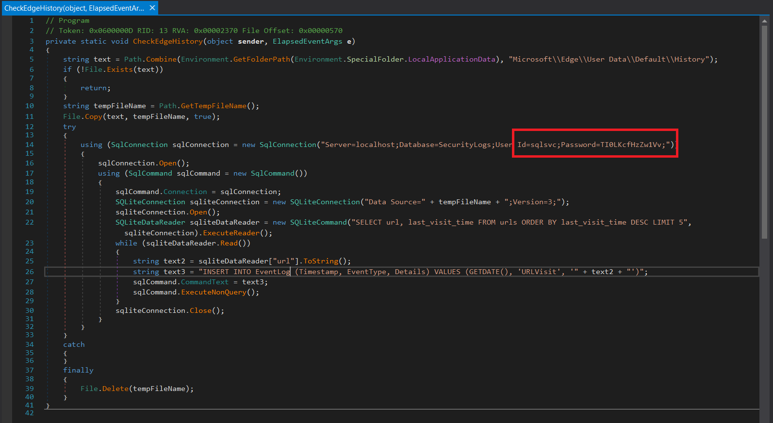Click ElapsedEventArgs type on line 3

(308, 41)
